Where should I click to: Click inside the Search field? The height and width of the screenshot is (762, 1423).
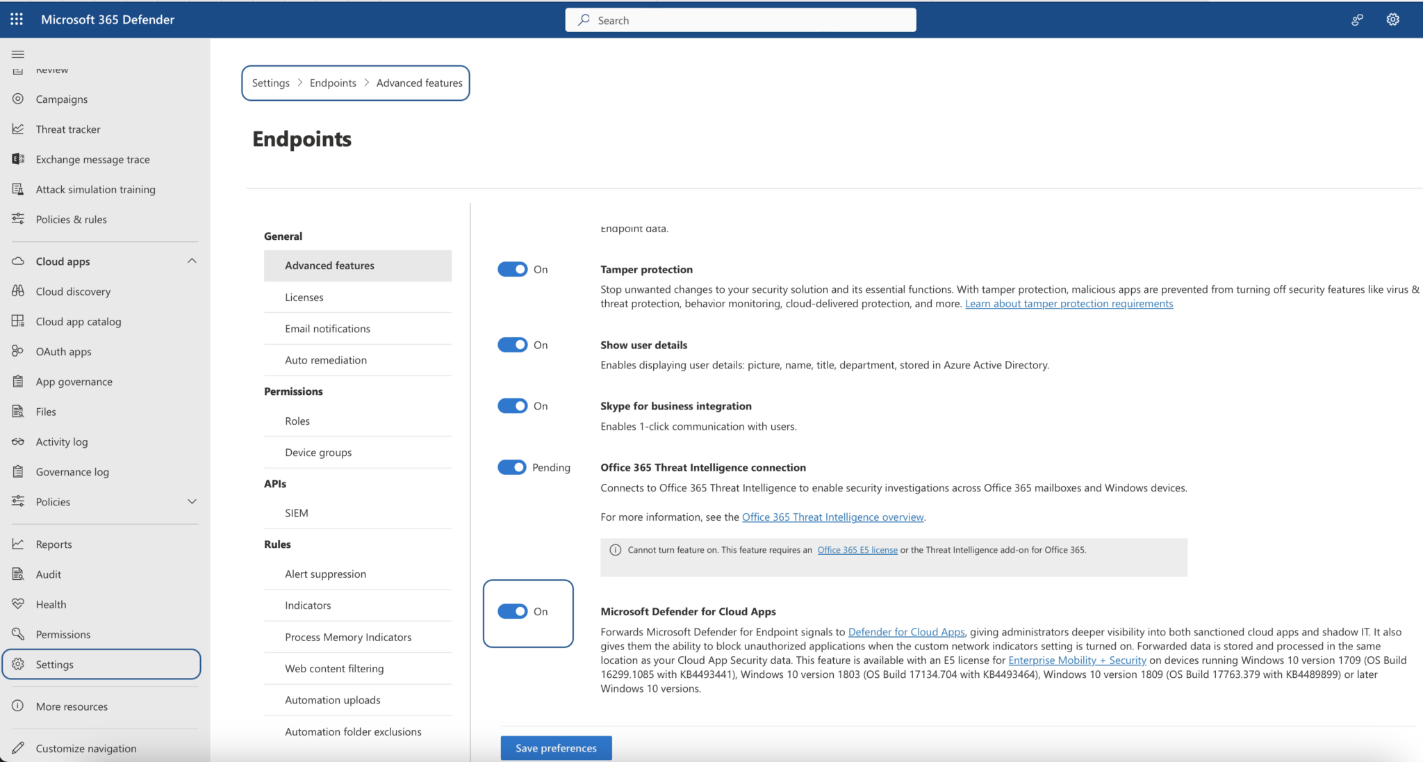[740, 19]
